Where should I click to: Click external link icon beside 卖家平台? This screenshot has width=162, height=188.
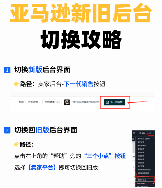[x=146, y=180]
